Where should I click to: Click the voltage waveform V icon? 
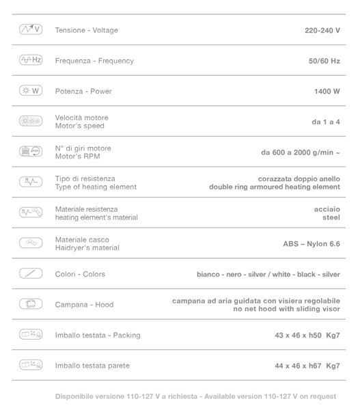(x=31, y=29)
